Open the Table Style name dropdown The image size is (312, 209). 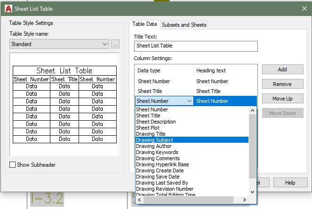[59, 44]
